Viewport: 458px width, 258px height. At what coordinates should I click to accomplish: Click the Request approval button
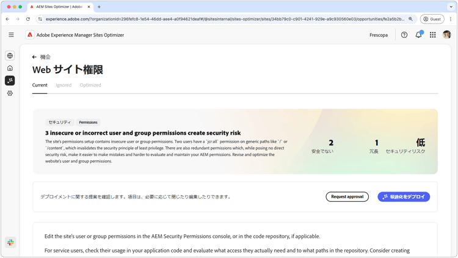(x=347, y=197)
